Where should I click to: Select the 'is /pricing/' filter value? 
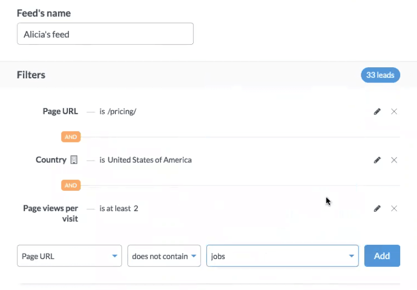[x=117, y=111]
